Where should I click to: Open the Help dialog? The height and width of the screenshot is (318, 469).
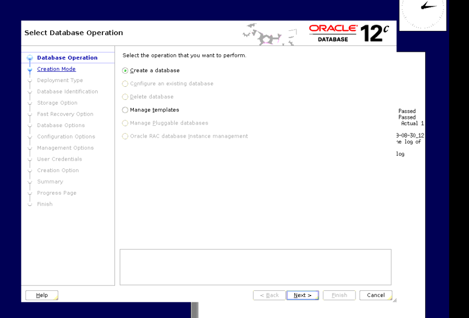41,295
